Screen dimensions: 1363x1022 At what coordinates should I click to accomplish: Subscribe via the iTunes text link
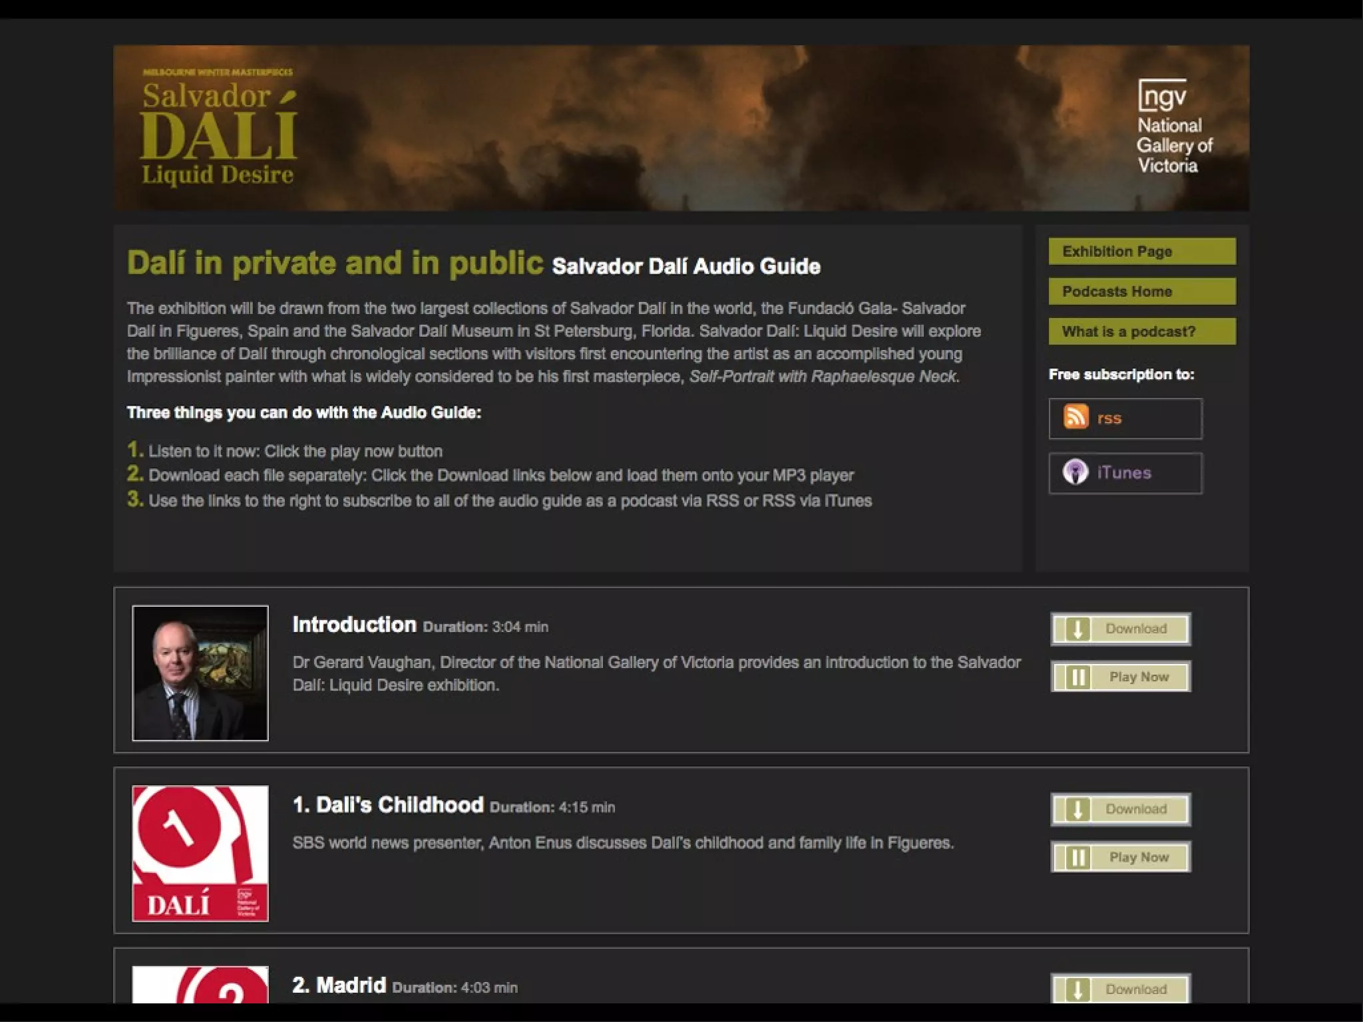click(x=1124, y=472)
